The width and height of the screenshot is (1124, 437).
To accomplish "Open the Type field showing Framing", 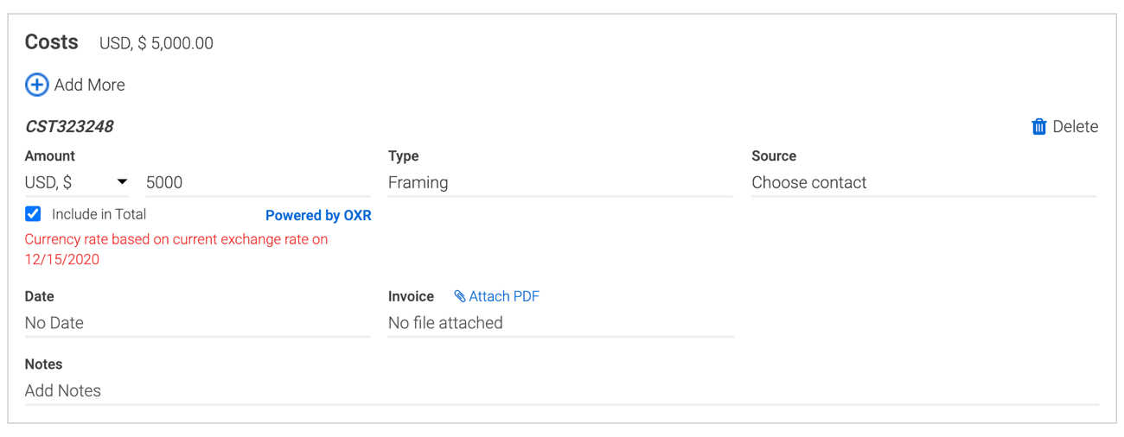I will tap(560, 182).
